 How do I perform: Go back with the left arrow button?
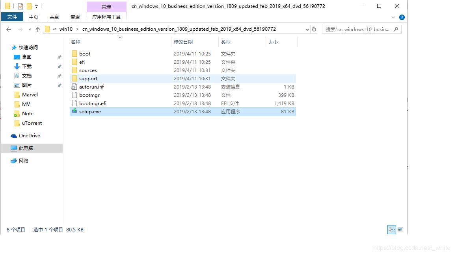[9, 29]
